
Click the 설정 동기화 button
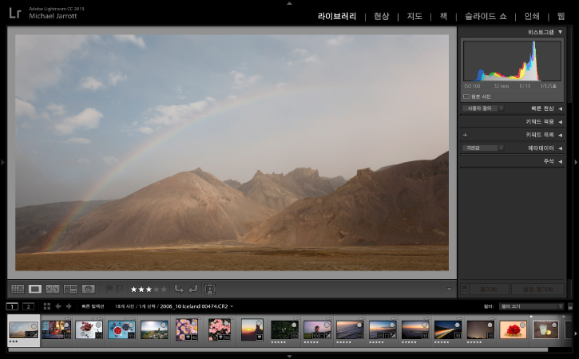(x=538, y=290)
